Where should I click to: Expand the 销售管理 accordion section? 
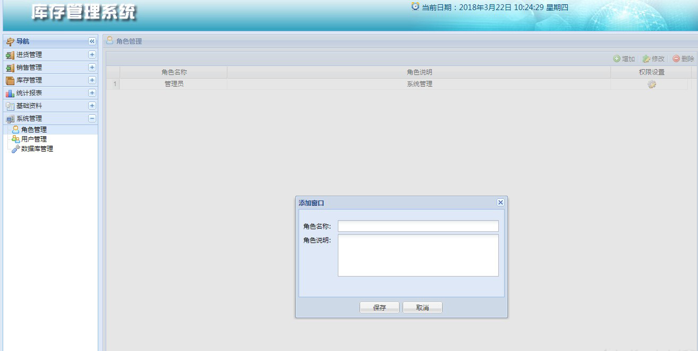point(92,67)
